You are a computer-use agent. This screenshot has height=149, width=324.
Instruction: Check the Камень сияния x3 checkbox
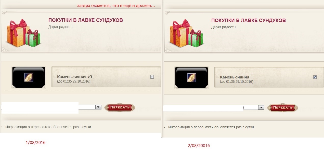click(152, 77)
